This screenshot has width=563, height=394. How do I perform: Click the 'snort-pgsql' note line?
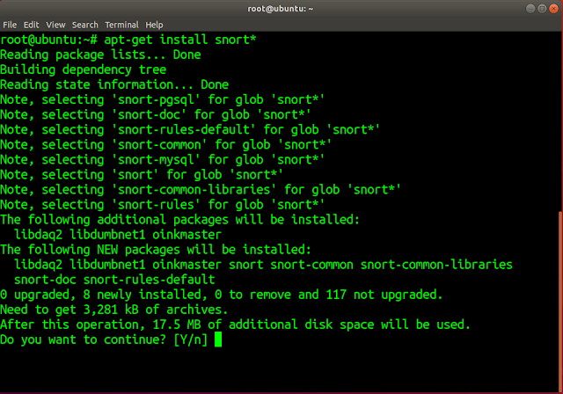162,99
